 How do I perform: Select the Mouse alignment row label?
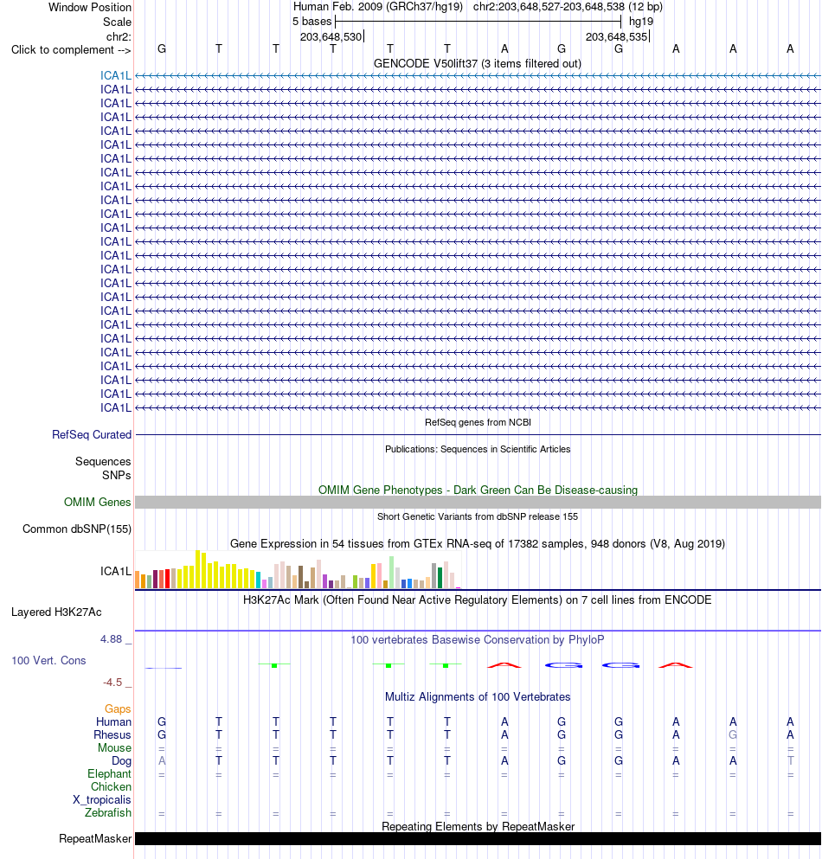[114, 747]
